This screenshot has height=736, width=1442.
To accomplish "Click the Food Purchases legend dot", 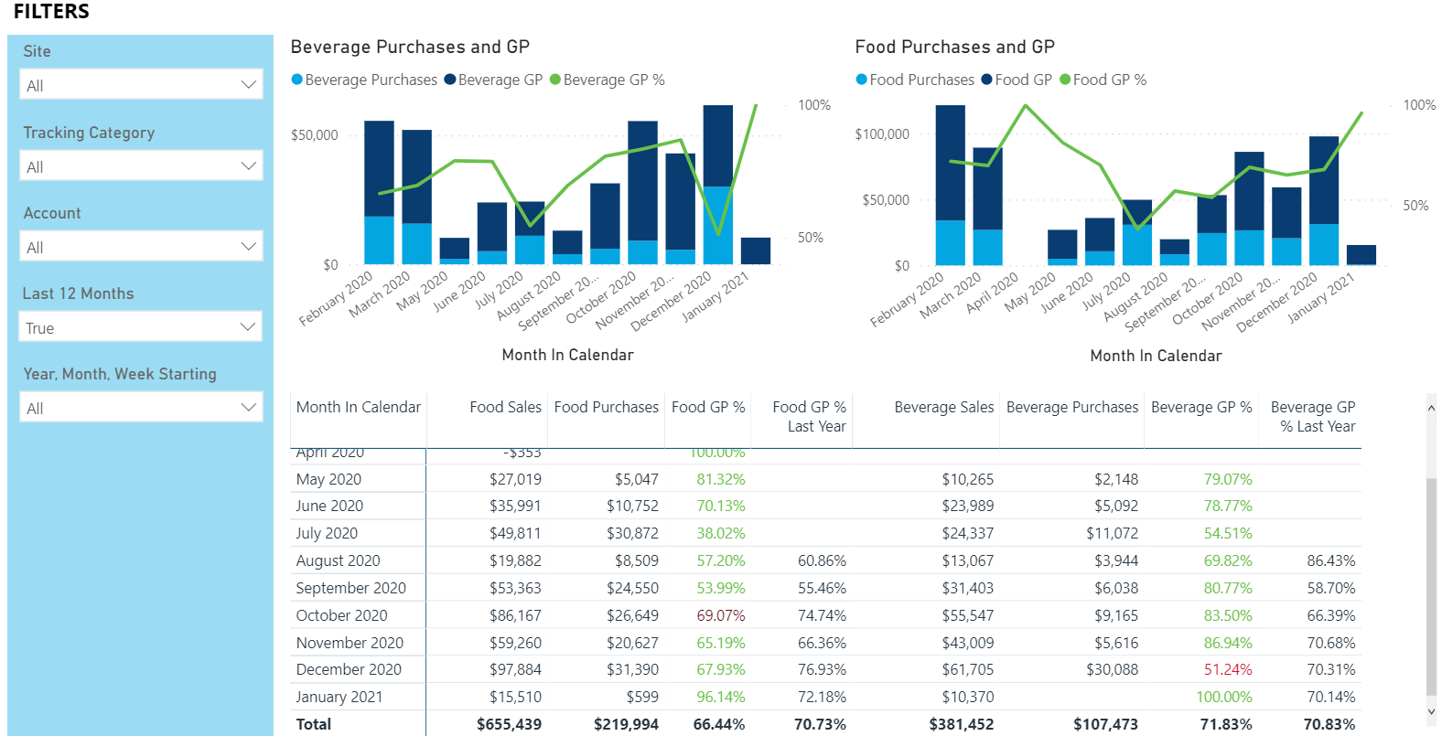I will [x=861, y=80].
